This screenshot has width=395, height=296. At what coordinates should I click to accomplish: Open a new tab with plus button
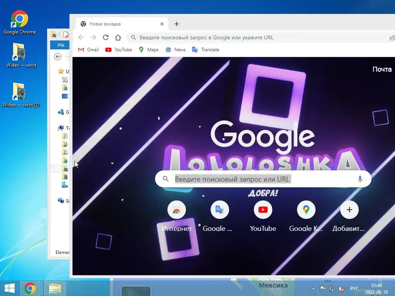coord(177,24)
